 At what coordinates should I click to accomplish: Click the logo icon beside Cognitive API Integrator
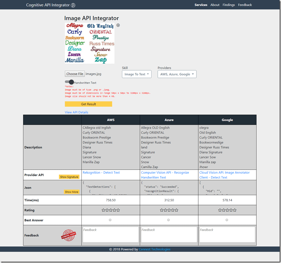(x=73, y=5)
